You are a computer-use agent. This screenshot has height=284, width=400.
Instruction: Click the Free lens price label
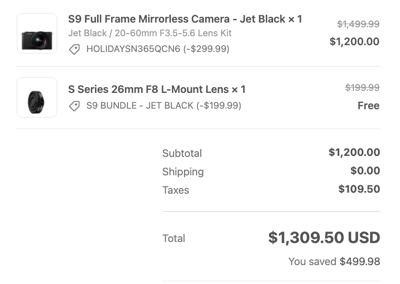[368, 106]
